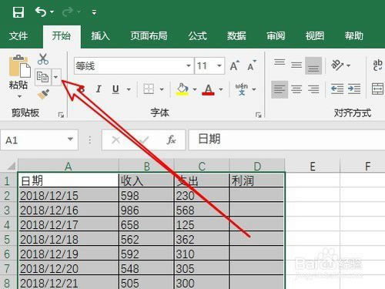The width and height of the screenshot is (385, 289).
Task: Switch to the 插入 tab
Action: click(x=100, y=36)
